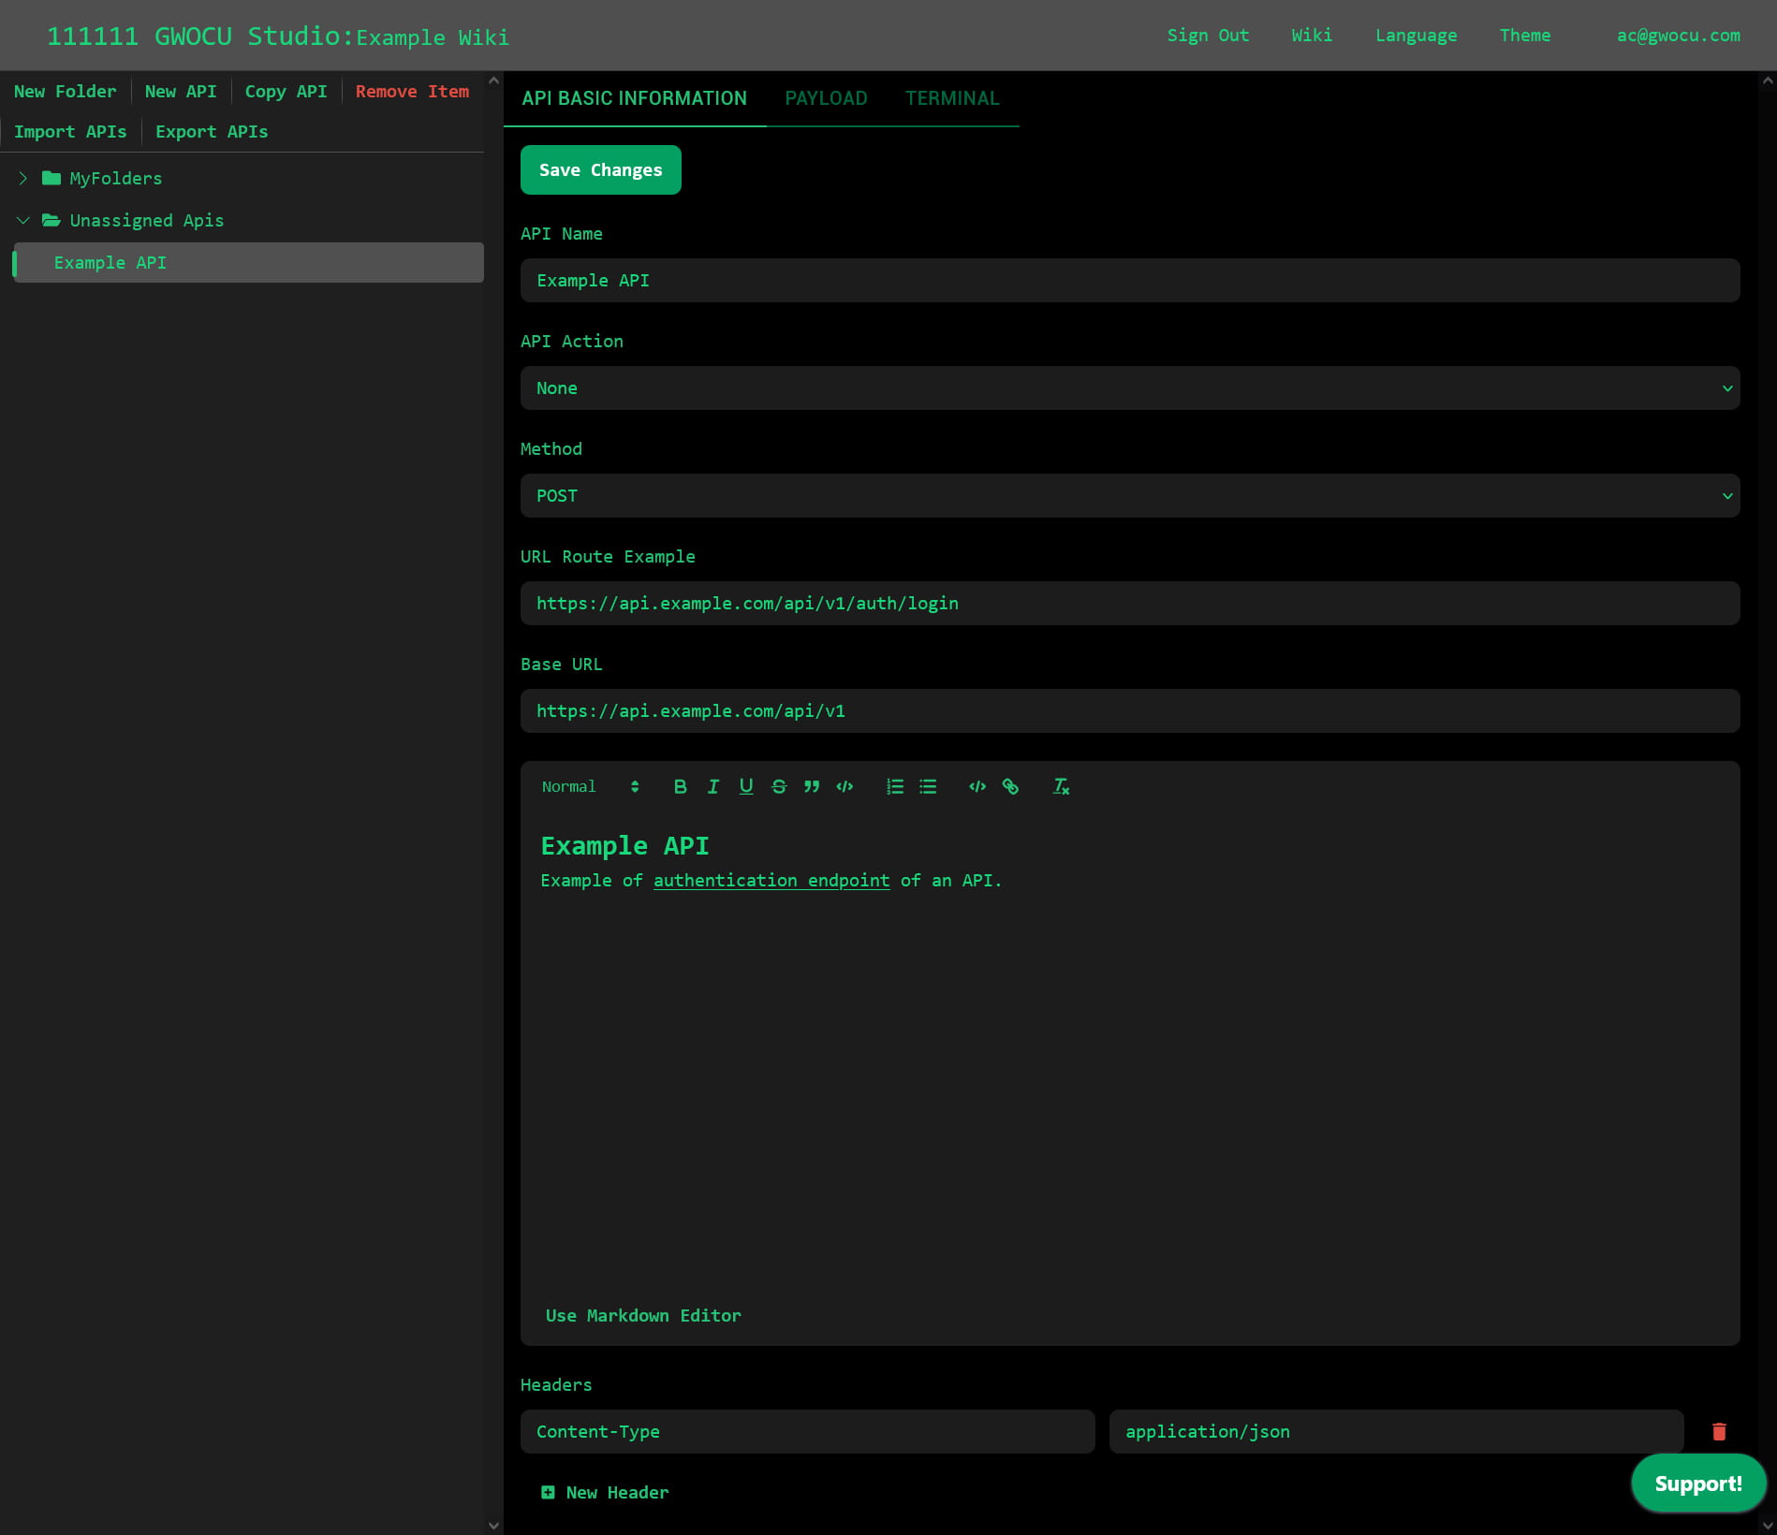Click New API in the sidebar
This screenshot has height=1535, width=1777.
(181, 92)
